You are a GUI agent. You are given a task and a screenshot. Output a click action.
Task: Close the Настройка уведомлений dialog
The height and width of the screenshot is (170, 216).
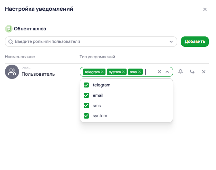point(205,10)
